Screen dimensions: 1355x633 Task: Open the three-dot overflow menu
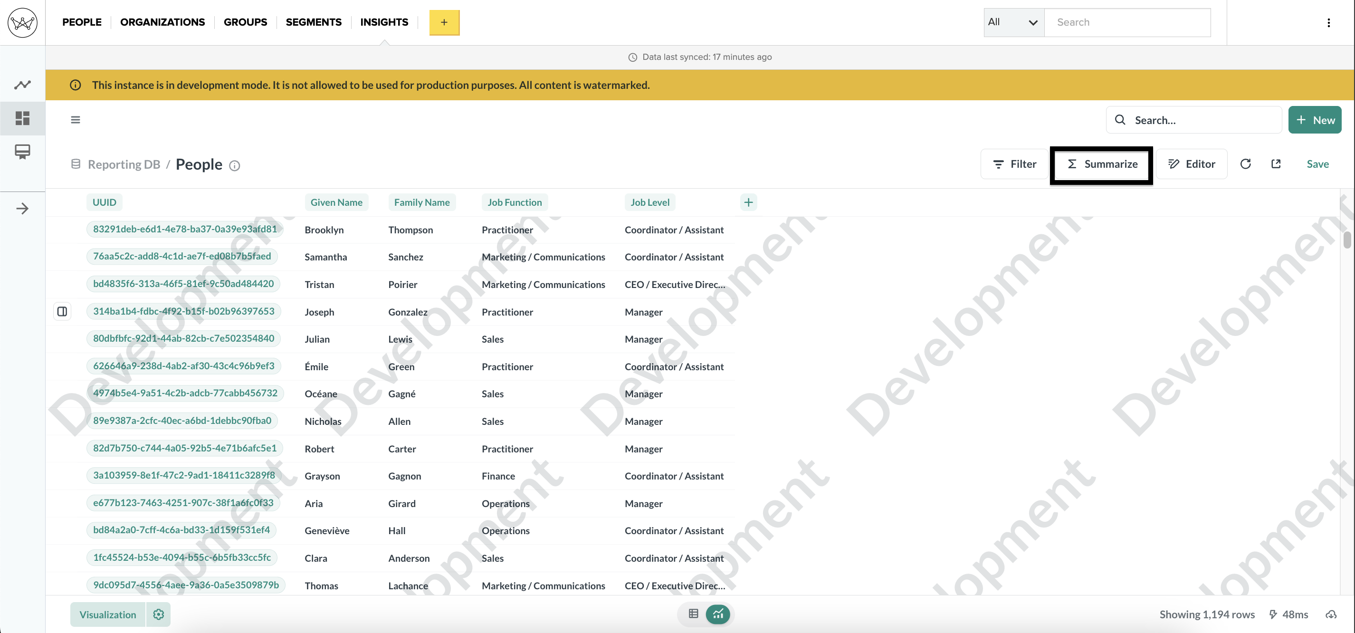tap(1329, 23)
